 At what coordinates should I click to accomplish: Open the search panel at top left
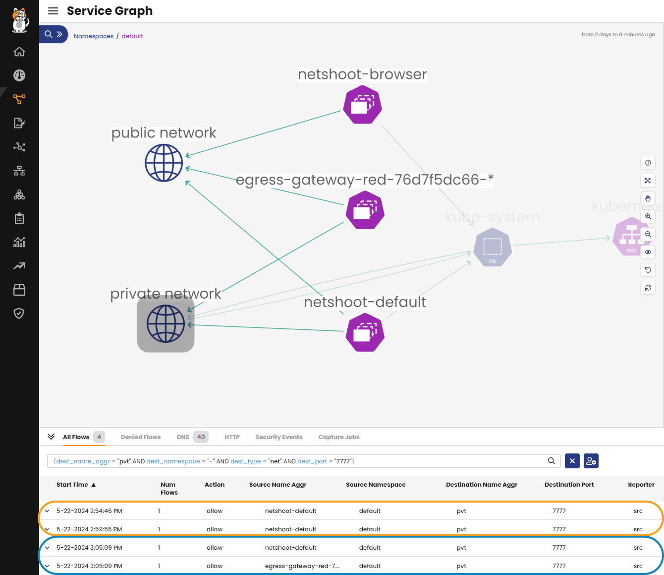click(48, 34)
